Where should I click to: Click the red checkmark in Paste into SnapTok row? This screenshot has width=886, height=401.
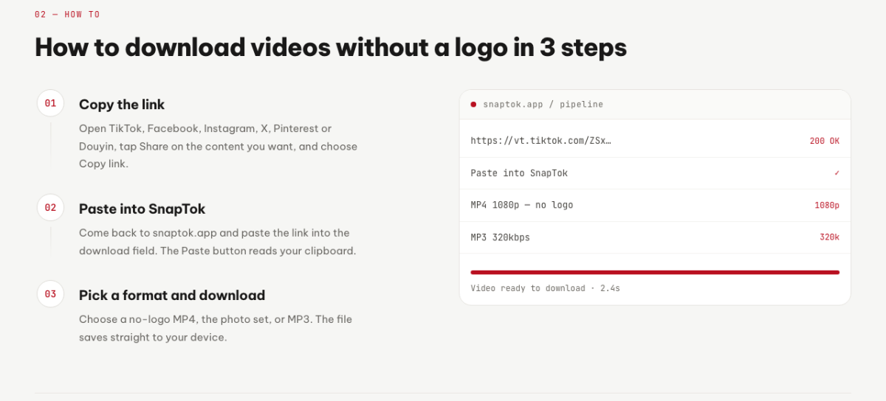coord(837,173)
